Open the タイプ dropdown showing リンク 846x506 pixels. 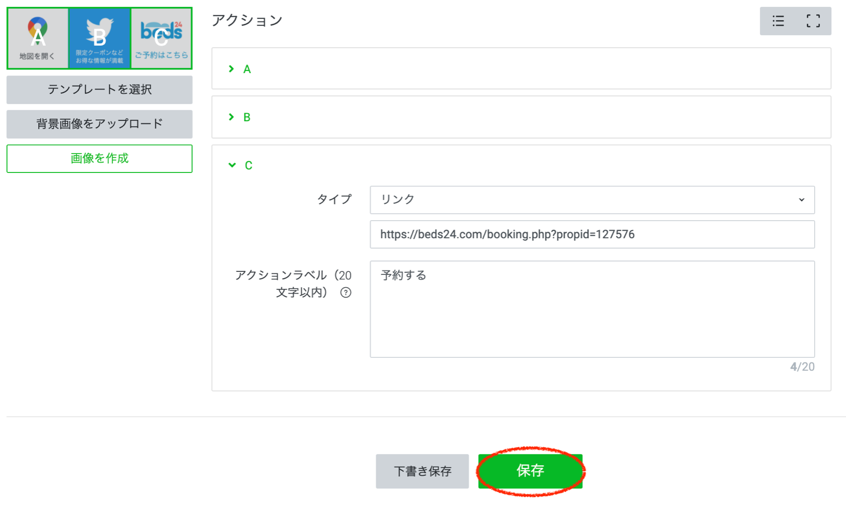pos(592,200)
